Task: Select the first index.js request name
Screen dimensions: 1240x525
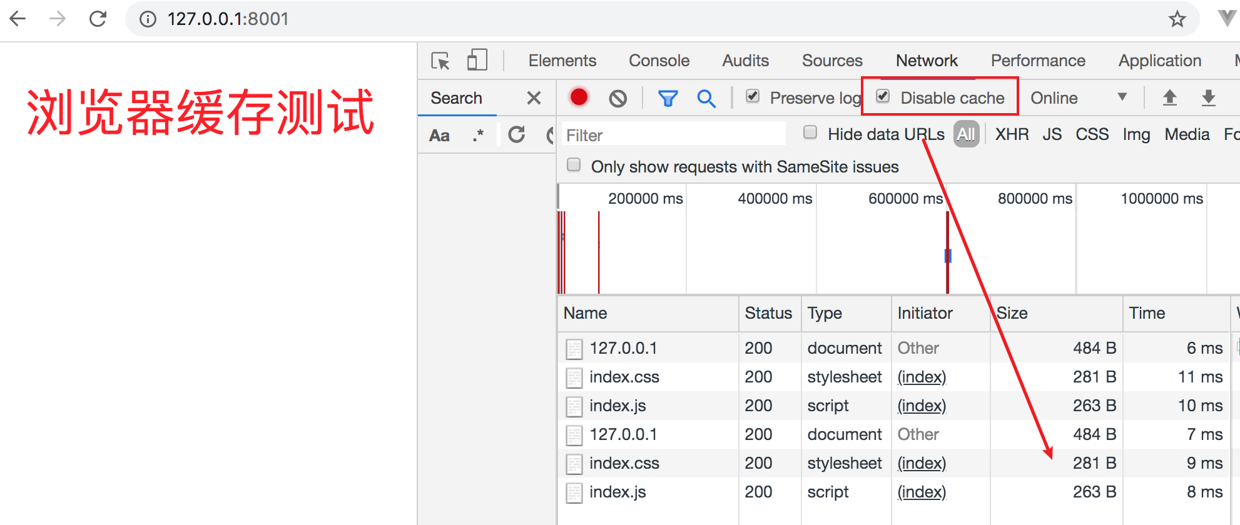Action: click(x=617, y=406)
